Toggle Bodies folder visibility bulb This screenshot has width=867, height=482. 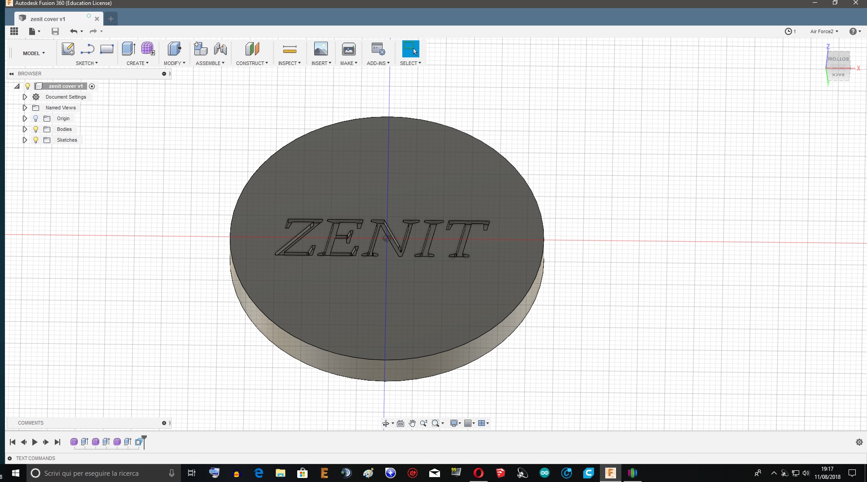[x=36, y=129]
